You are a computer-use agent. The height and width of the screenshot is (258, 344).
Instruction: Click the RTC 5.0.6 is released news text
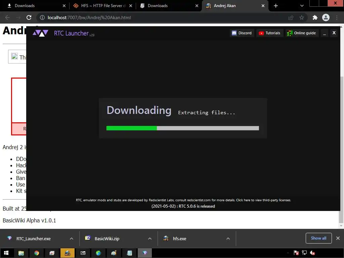click(x=183, y=206)
